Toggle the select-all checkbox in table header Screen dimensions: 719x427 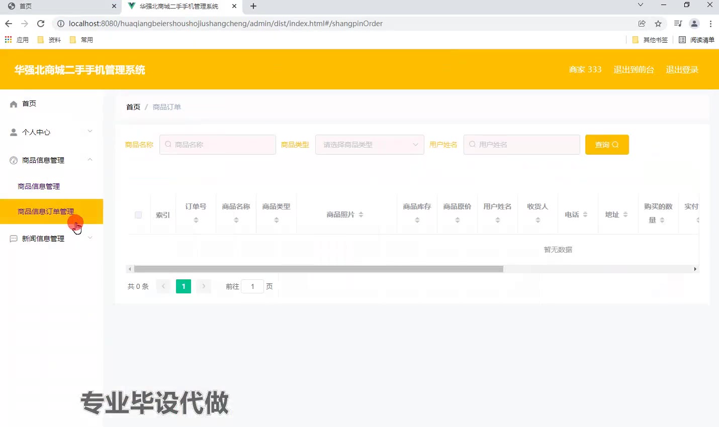pyautogui.click(x=138, y=215)
